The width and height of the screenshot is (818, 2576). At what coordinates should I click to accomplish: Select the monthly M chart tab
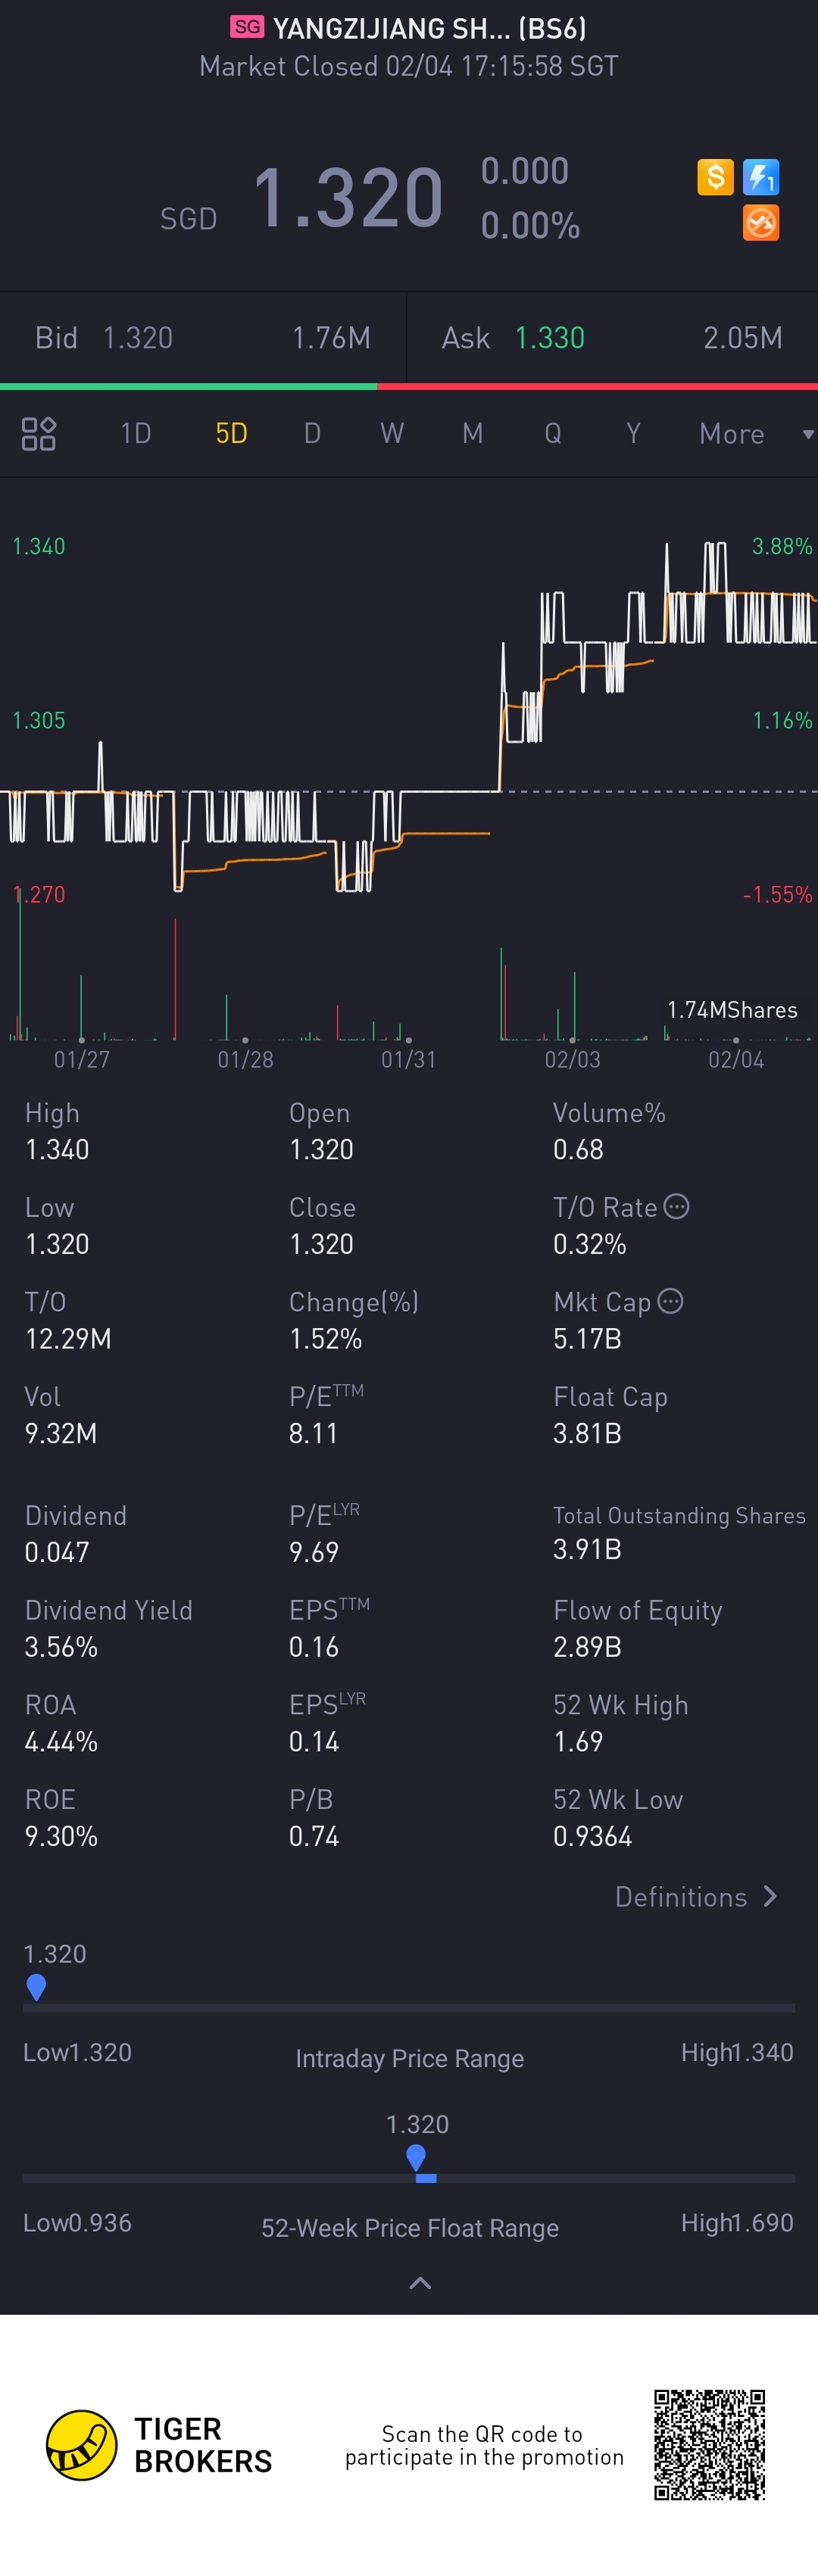472,434
